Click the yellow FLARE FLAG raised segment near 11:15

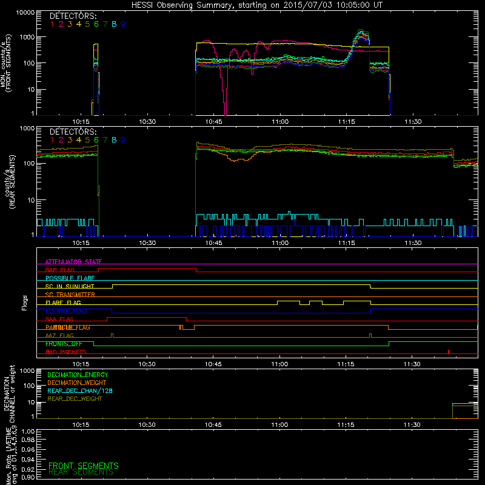pos(357,301)
